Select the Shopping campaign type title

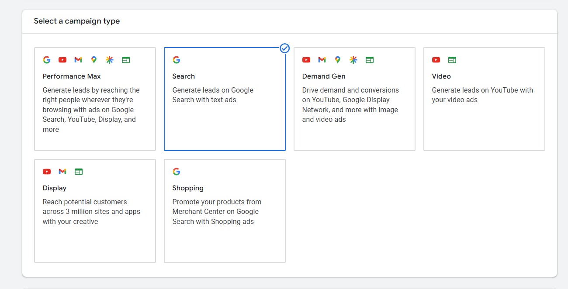pos(188,188)
